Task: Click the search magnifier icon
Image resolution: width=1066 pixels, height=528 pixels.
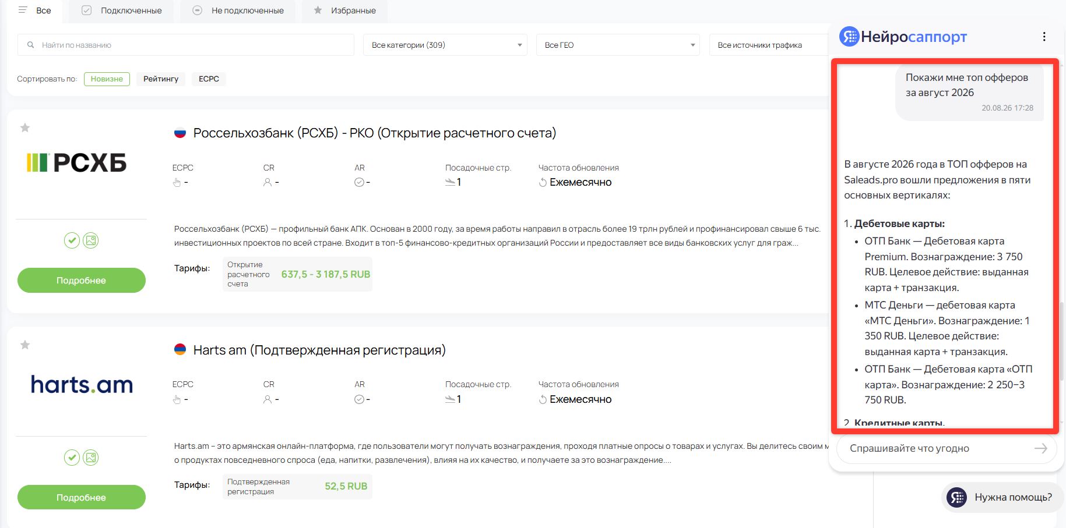Action: tap(31, 45)
